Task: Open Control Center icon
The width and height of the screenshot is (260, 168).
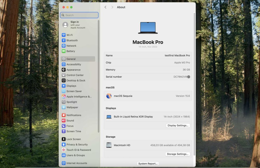Action: coord(64,75)
